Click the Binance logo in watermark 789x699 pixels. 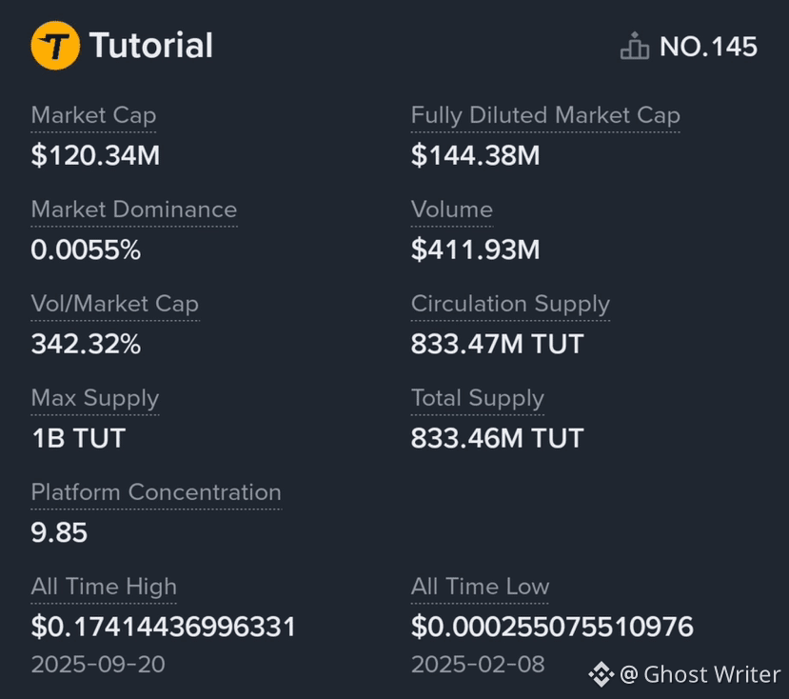pyautogui.click(x=602, y=674)
